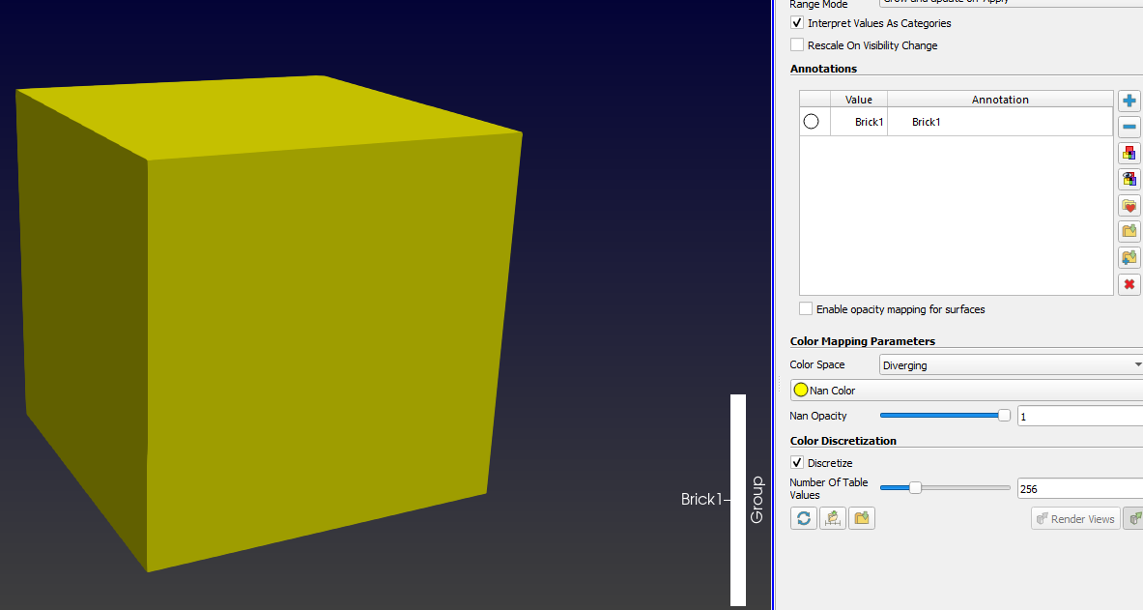The height and width of the screenshot is (610, 1143).
Task: Click the Number Of Table Values field
Action: click(1079, 489)
